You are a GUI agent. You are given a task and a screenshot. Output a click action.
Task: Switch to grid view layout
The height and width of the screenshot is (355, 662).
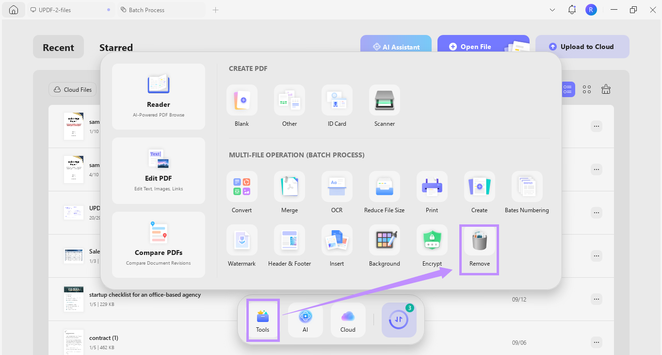(586, 89)
